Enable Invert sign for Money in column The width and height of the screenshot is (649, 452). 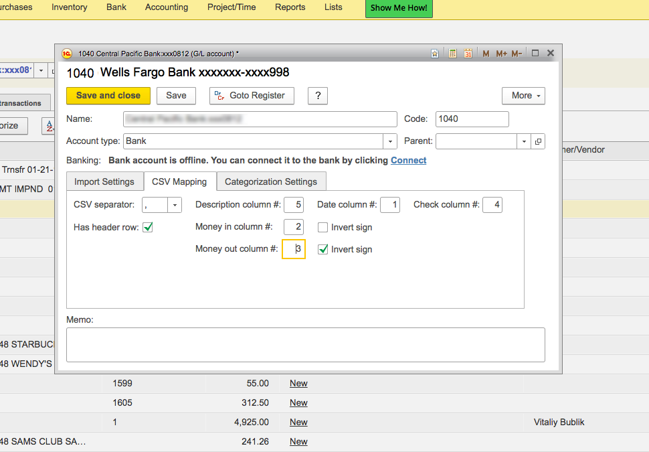323,228
